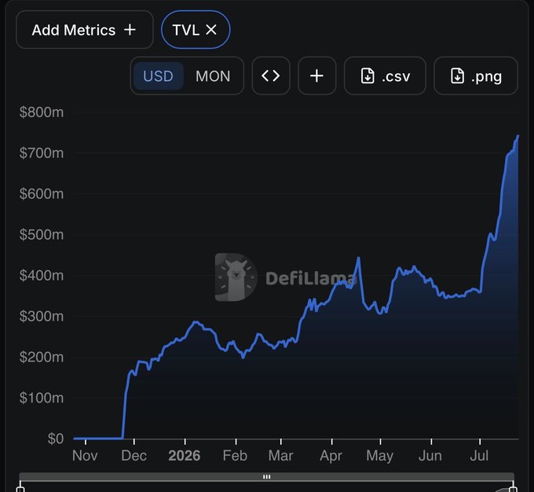Image resolution: width=534 pixels, height=492 pixels.
Task: Click the Feb x-axis label
Action: [x=235, y=456]
